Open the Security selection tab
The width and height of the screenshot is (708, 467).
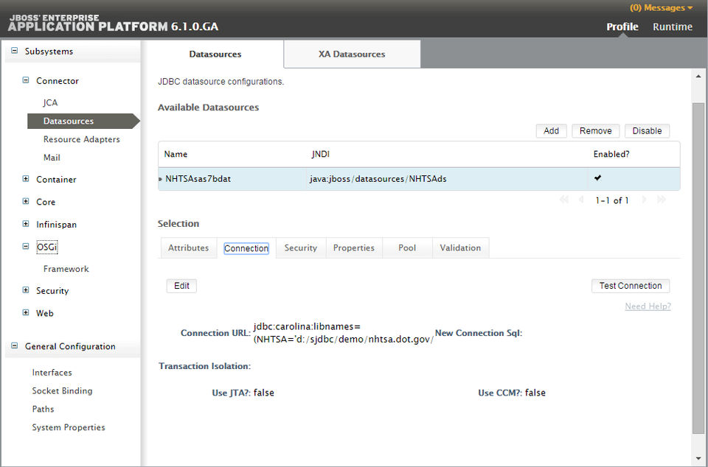click(x=301, y=247)
